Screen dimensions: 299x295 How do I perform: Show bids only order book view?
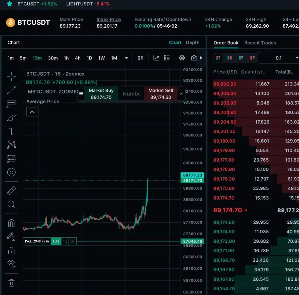241,58
